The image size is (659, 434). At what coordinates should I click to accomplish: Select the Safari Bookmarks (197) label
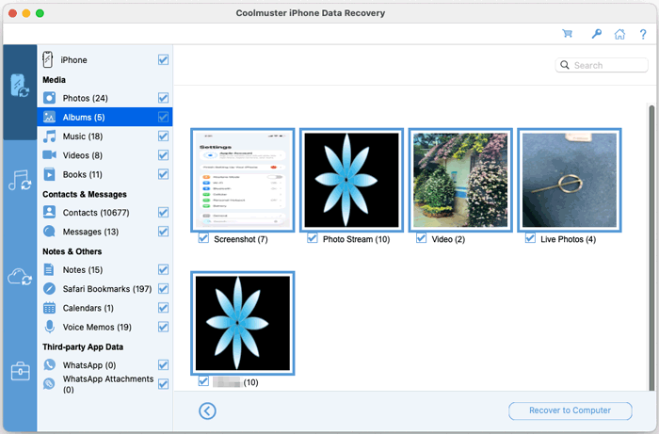pyautogui.click(x=107, y=289)
